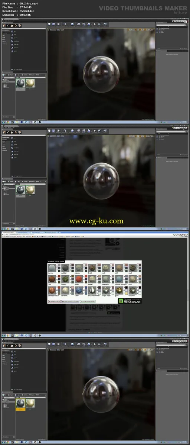Pick Sphere geometry item in second frame's Modes list

coord(14,157)
